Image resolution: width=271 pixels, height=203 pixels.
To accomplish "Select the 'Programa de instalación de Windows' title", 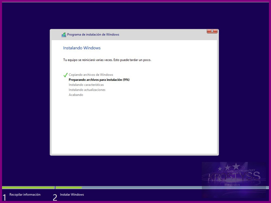I will point(93,35).
